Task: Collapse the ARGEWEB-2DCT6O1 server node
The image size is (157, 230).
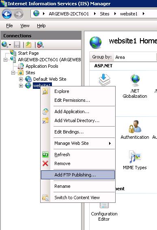Action: tap(5, 60)
